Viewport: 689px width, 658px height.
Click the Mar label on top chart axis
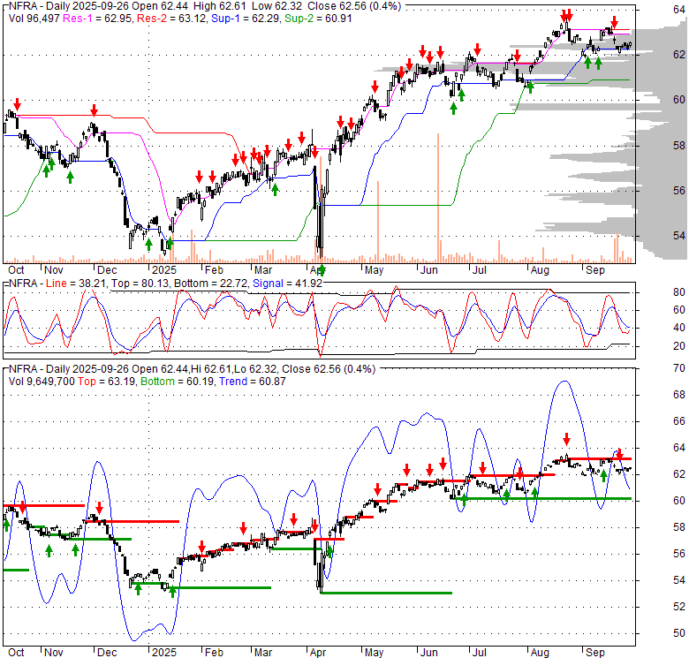(263, 270)
